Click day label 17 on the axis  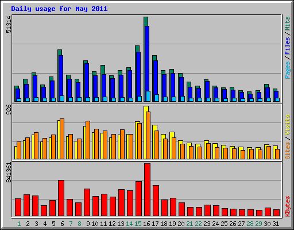155,224
